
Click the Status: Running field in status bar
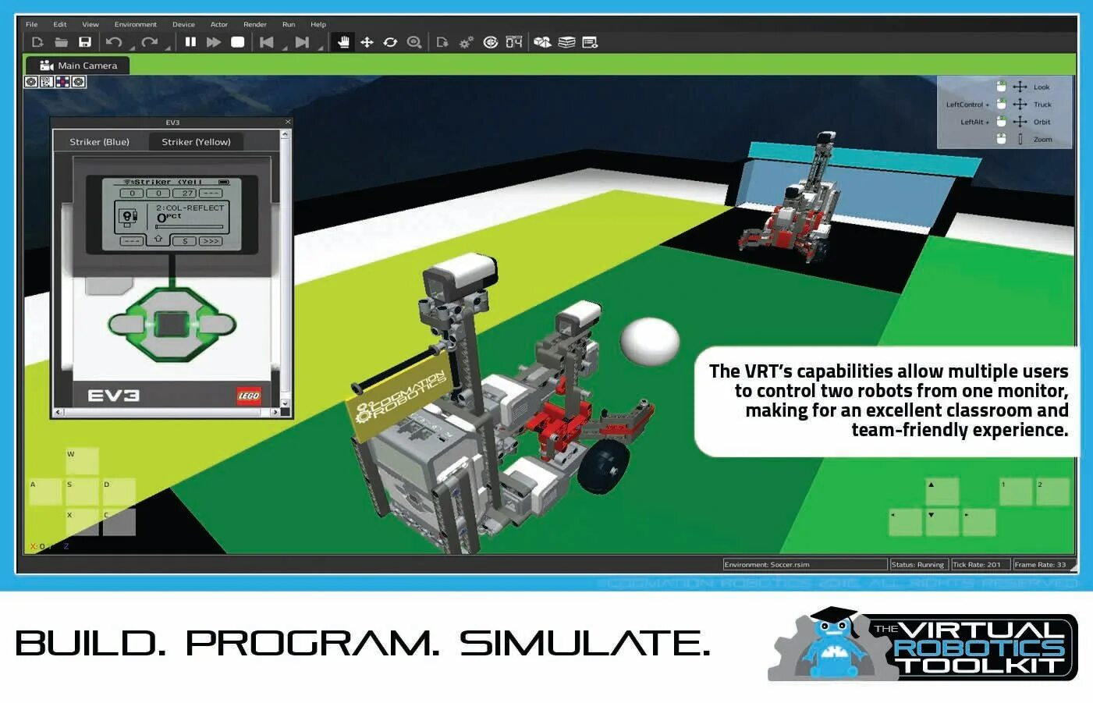tap(919, 564)
